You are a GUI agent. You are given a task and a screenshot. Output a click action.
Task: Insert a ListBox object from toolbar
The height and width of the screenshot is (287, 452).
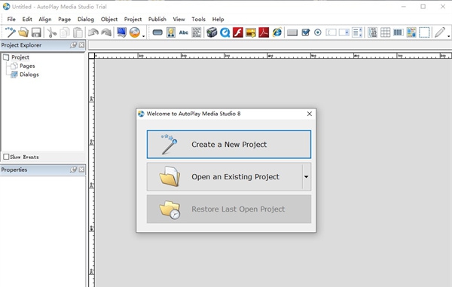pos(357,32)
